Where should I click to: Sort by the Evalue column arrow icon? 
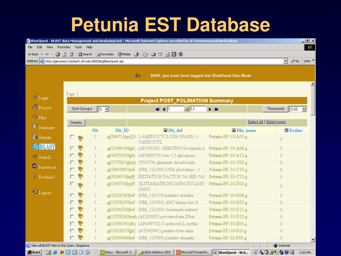(x=286, y=130)
